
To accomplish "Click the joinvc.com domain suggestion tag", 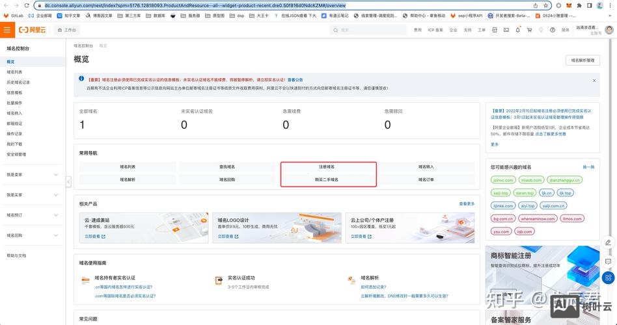I will pyautogui.click(x=503, y=180).
